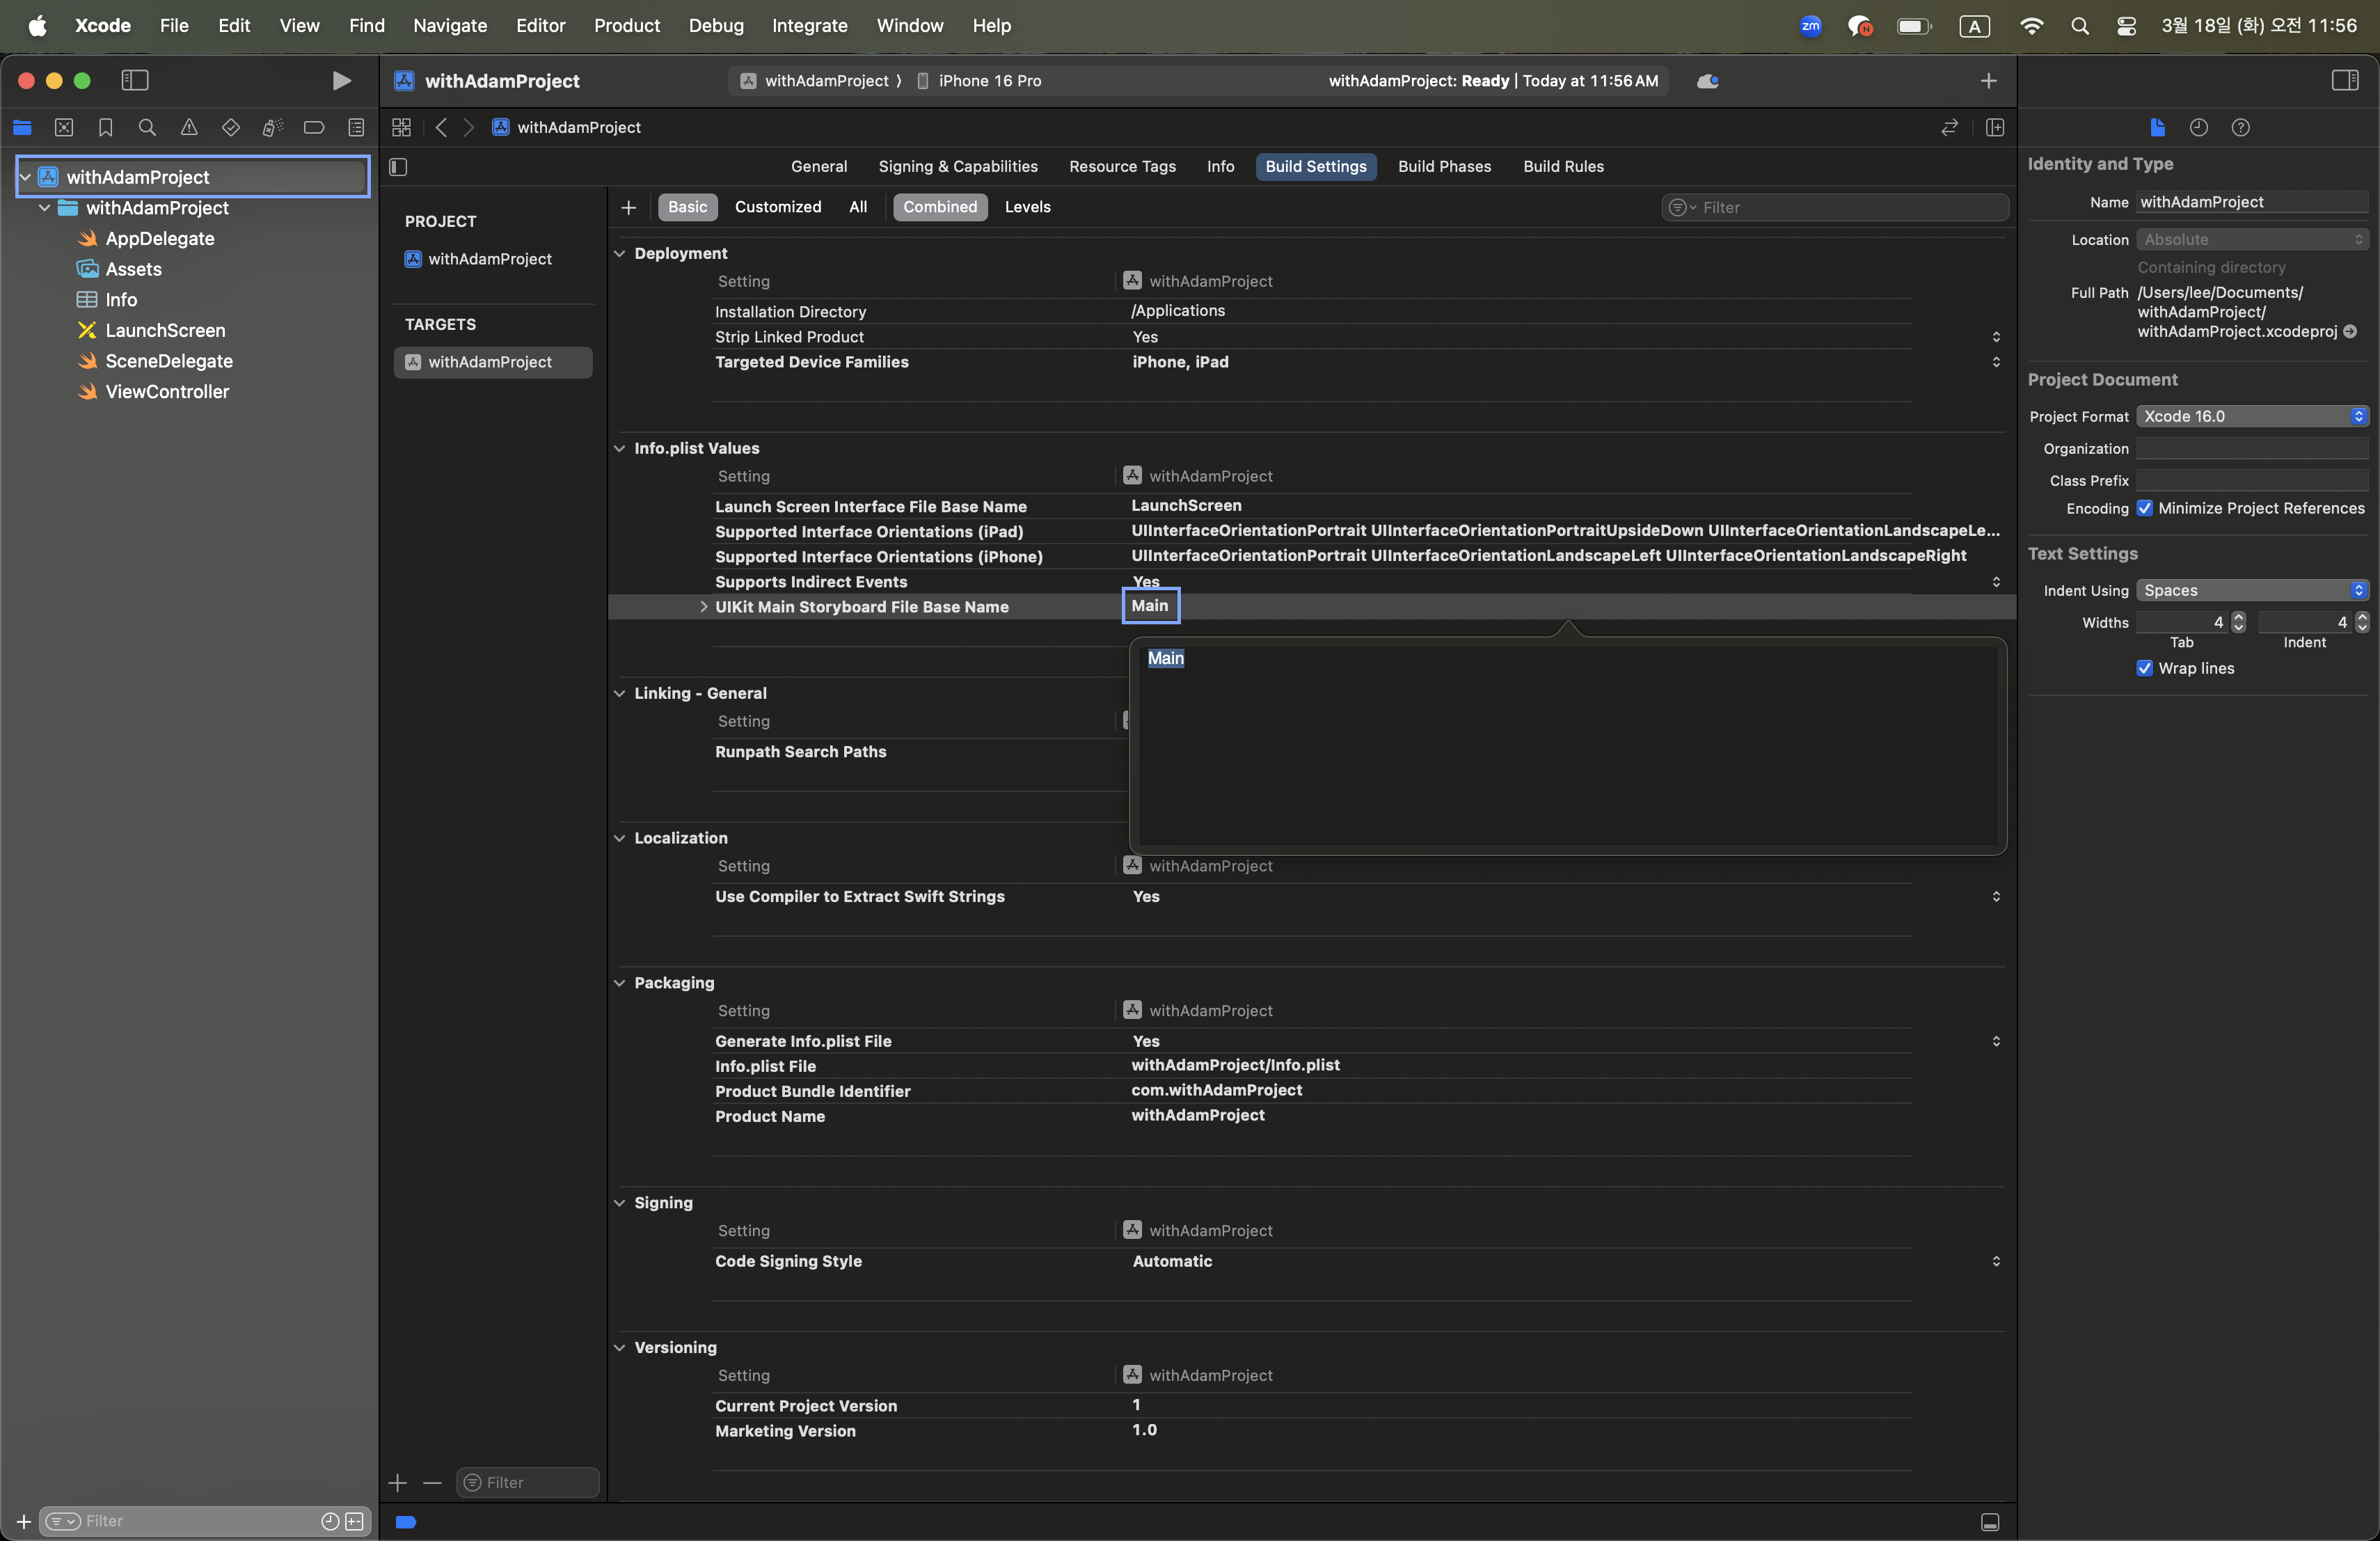Image resolution: width=2380 pixels, height=1541 pixels.
Task: Show the History inspector
Action: click(x=2198, y=127)
